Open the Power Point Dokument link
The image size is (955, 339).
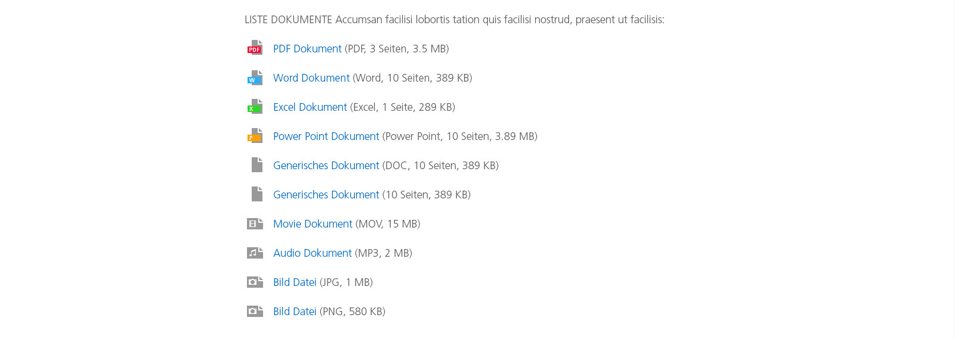pyautogui.click(x=326, y=136)
